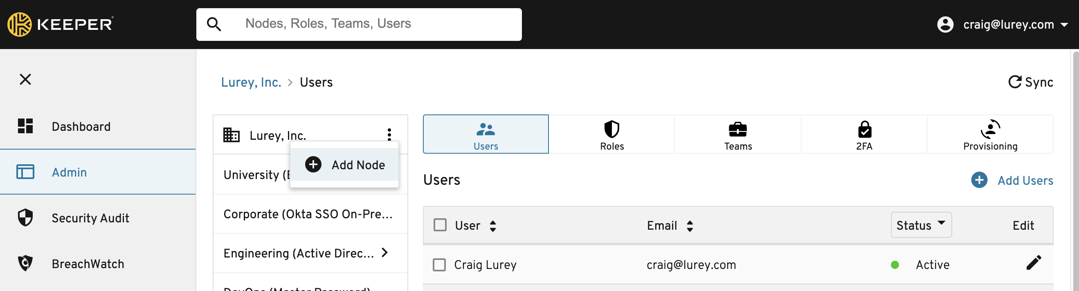Sort by the Email column arrows
The height and width of the screenshot is (291, 1079).
pyautogui.click(x=690, y=226)
